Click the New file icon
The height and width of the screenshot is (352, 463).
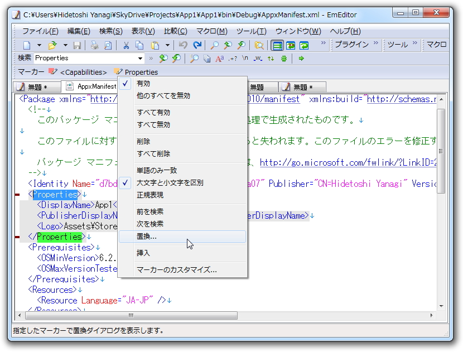(x=27, y=46)
